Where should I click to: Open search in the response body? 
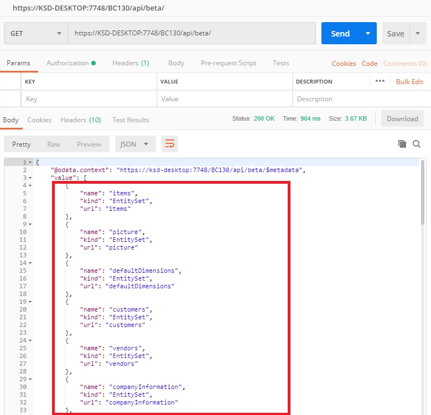point(417,144)
